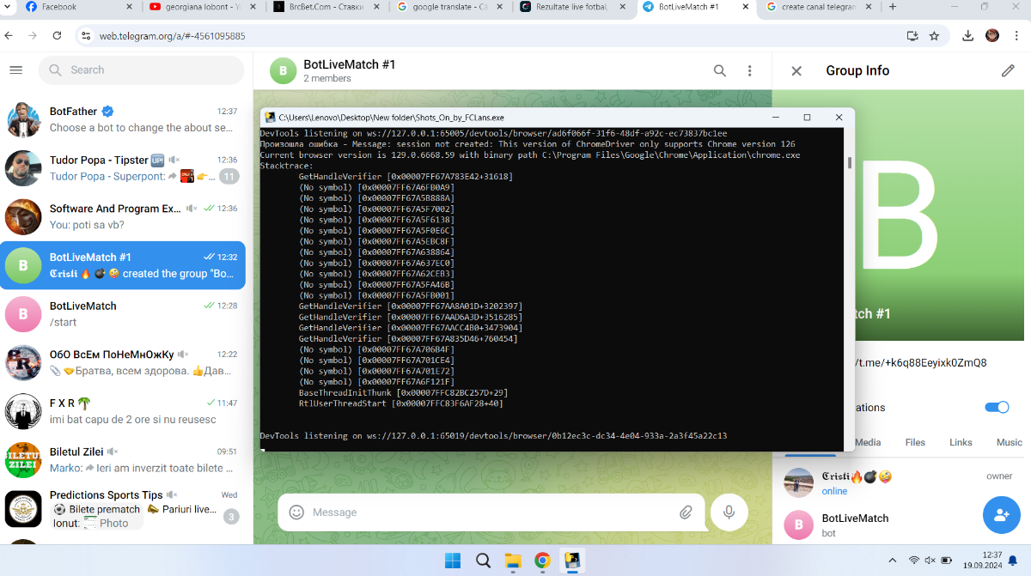Edit group info with pencil icon
The image size is (1031, 576).
point(1008,71)
